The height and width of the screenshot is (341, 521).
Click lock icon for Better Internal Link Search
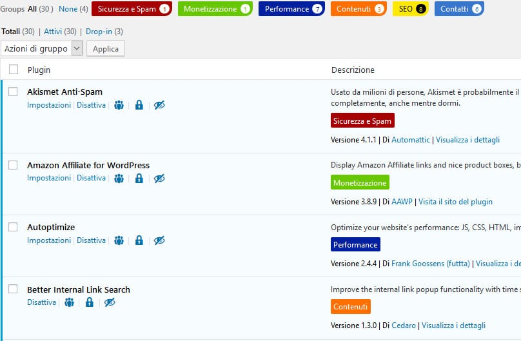click(90, 302)
